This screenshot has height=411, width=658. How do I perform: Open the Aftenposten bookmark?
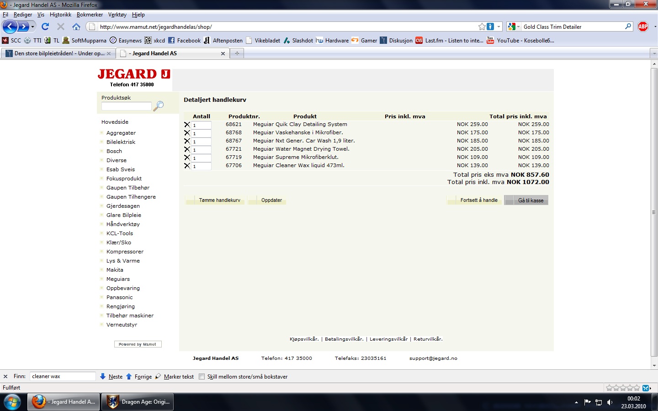pyautogui.click(x=223, y=40)
